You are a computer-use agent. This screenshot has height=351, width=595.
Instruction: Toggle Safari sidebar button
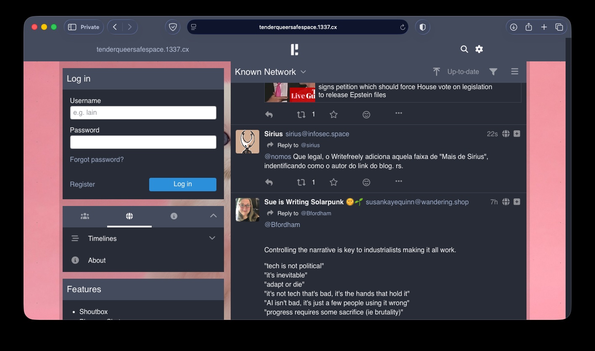pos(72,27)
